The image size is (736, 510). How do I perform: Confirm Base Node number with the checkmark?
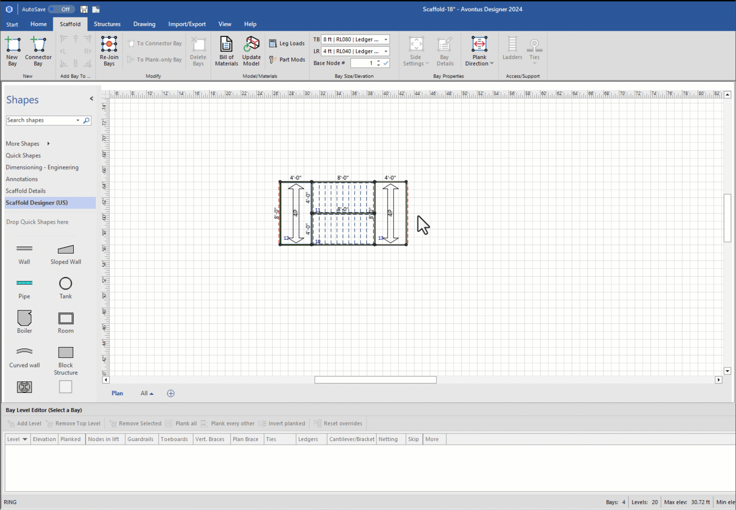[x=386, y=63]
